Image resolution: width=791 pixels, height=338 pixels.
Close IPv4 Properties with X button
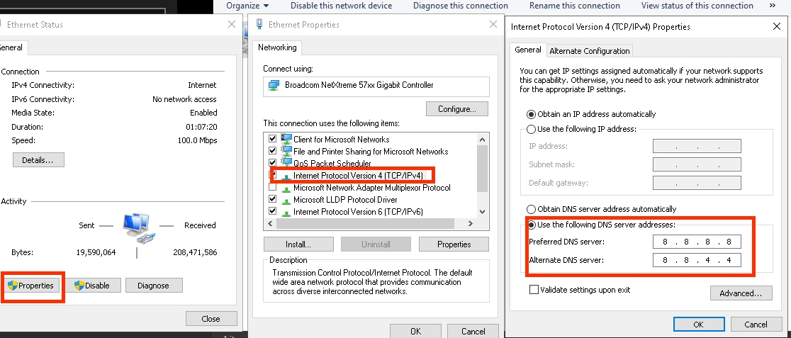point(777,26)
